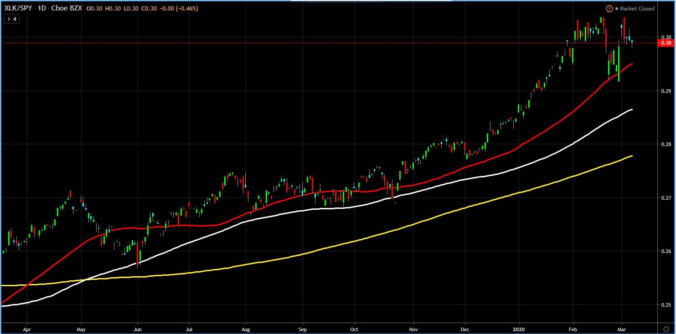Select the red current price label 0.30

point(666,43)
